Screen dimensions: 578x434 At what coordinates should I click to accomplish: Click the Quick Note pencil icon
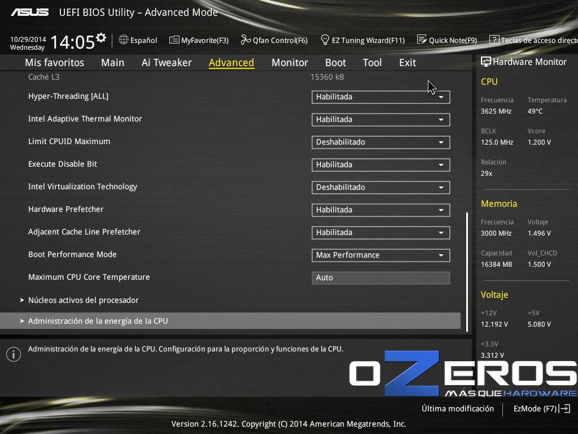(x=422, y=40)
